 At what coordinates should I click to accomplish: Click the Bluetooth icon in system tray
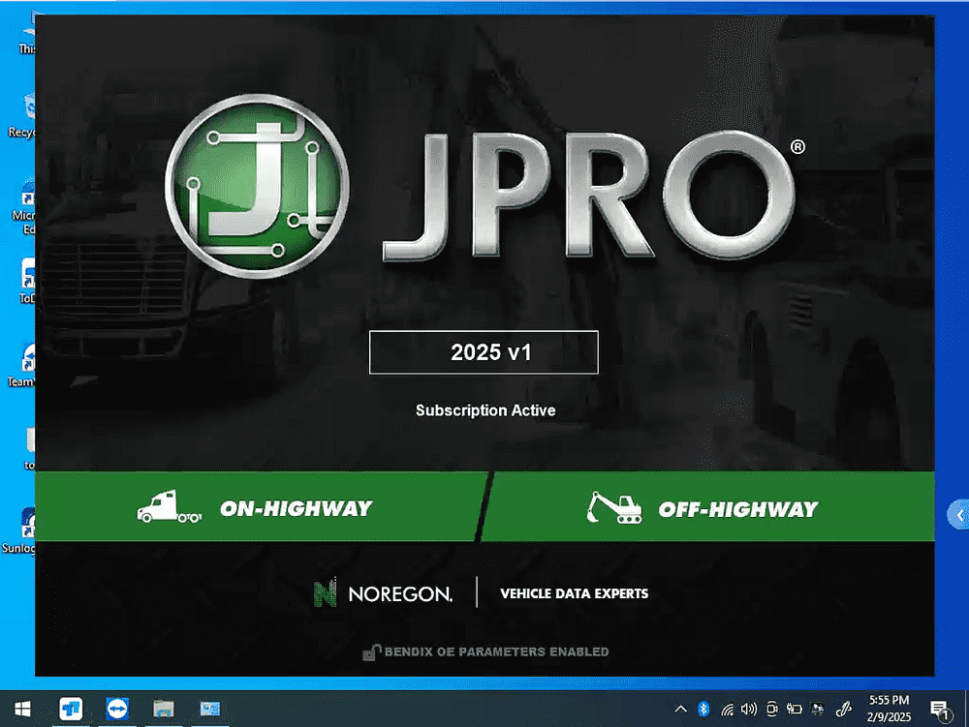pyautogui.click(x=704, y=709)
